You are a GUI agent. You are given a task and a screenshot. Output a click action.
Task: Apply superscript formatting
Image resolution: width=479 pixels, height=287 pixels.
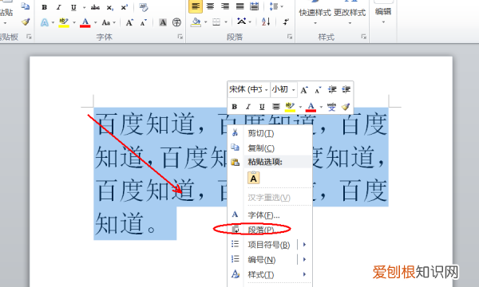[124, 7]
